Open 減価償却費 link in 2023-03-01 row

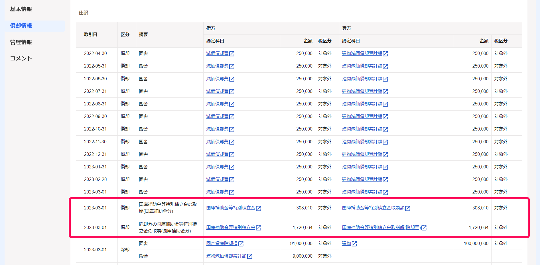(217, 192)
